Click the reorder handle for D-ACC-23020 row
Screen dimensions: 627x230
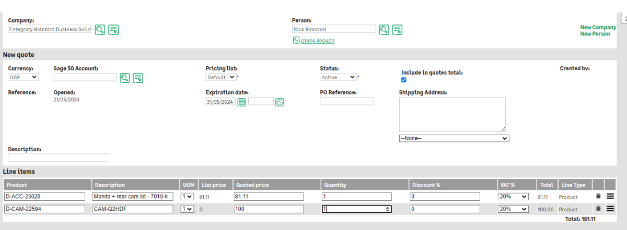(x=610, y=196)
